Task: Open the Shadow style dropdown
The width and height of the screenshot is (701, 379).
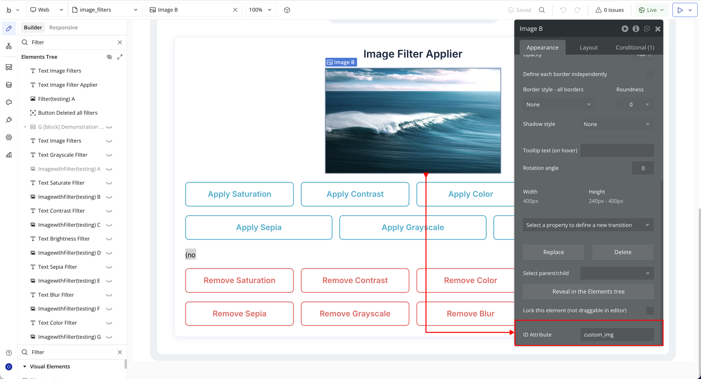Action: [x=616, y=124]
